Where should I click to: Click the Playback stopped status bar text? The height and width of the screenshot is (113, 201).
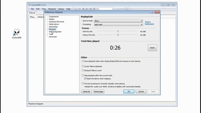tap(36, 104)
